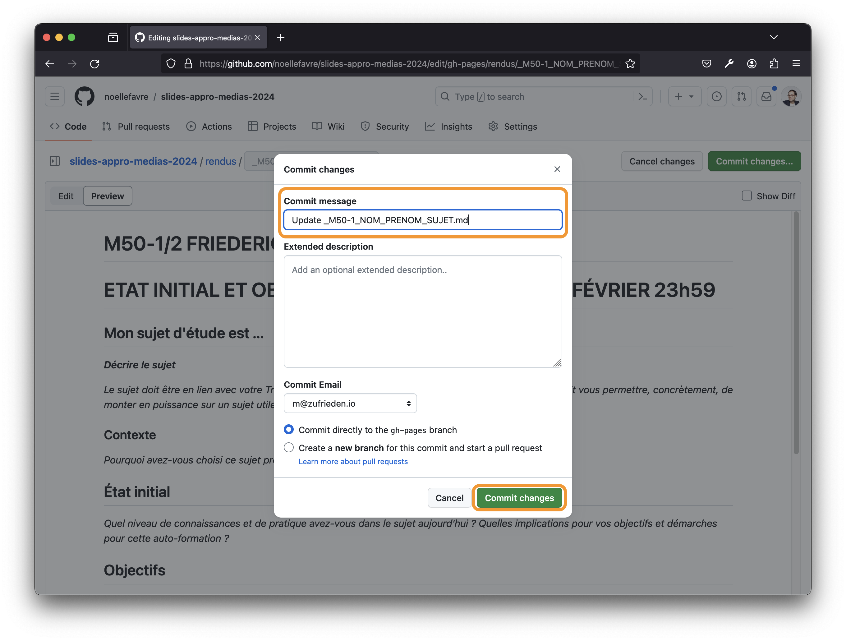This screenshot has height=641, width=846.
Task: Open the issues circle icon in header
Action: tap(716, 96)
